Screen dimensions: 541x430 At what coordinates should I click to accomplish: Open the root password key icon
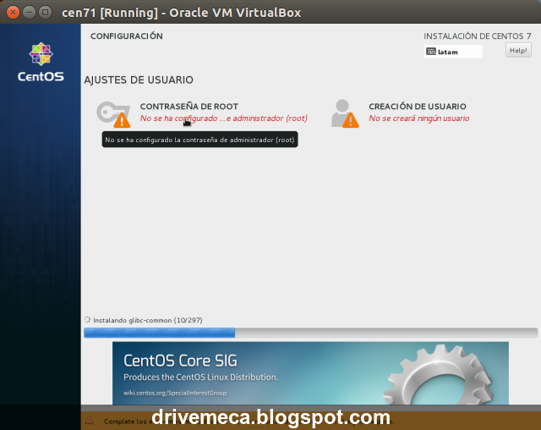click(113, 114)
